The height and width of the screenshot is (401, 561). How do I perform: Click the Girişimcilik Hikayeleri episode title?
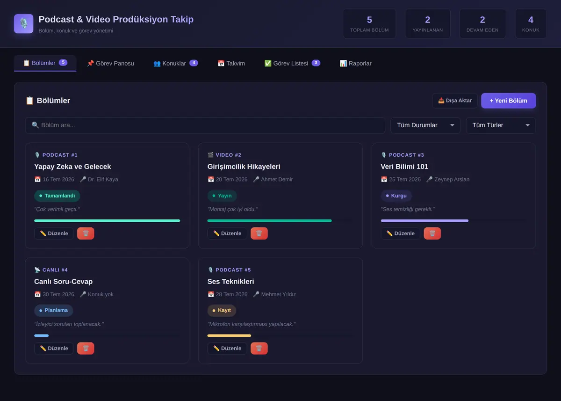pyautogui.click(x=244, y=167)
